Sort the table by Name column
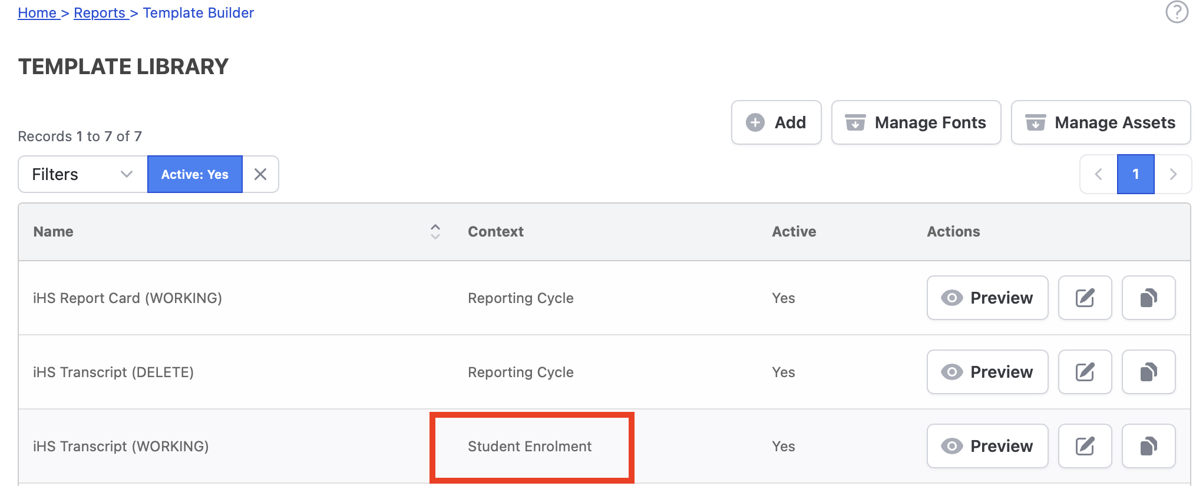This screenshot has width=1196, height=486. [x=435, y=232]
